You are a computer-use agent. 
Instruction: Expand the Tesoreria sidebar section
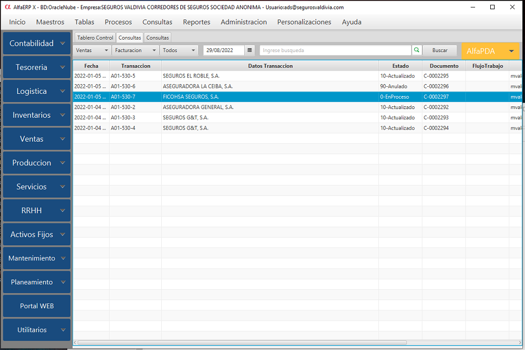(36, 67)
